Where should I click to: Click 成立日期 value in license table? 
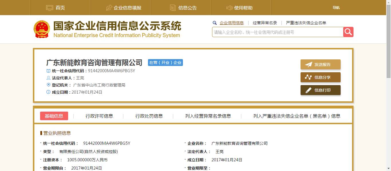click(227, 160)
